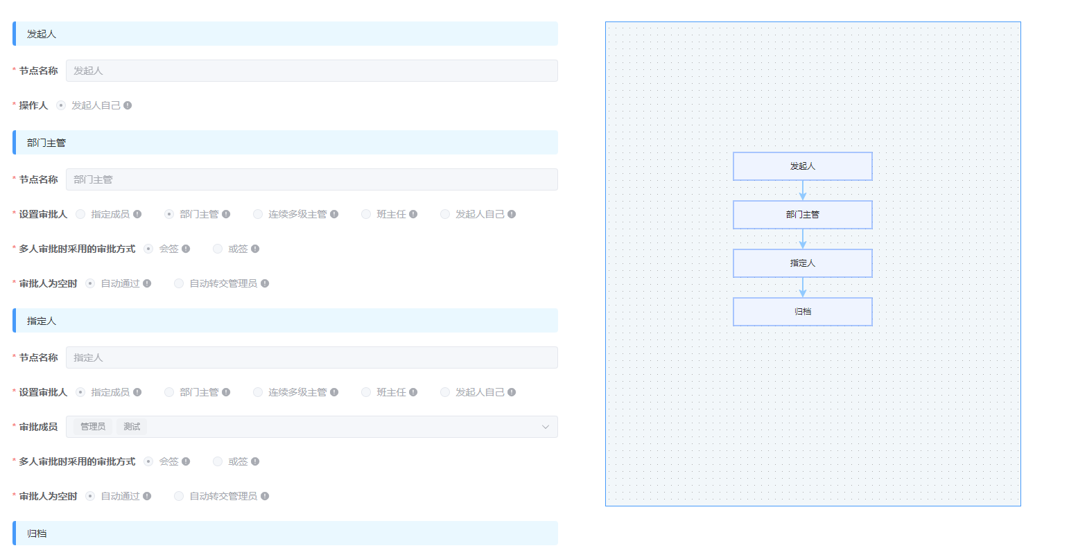Viewport: 1069px width, 557px height.
Task: Click the info icon beside 会签 in 部门主管 section
Action: 186,248
